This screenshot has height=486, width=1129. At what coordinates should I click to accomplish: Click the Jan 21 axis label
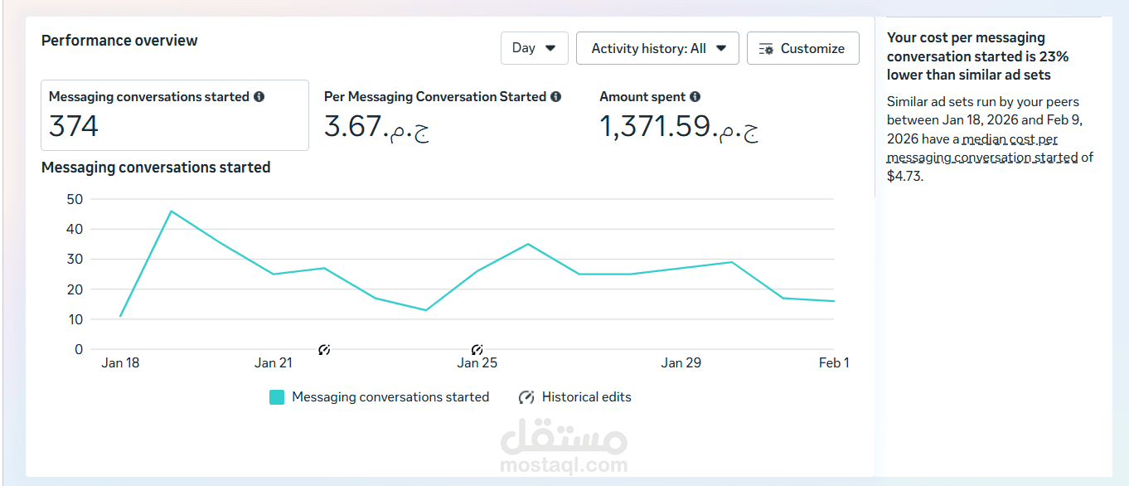tap(274, 362)
